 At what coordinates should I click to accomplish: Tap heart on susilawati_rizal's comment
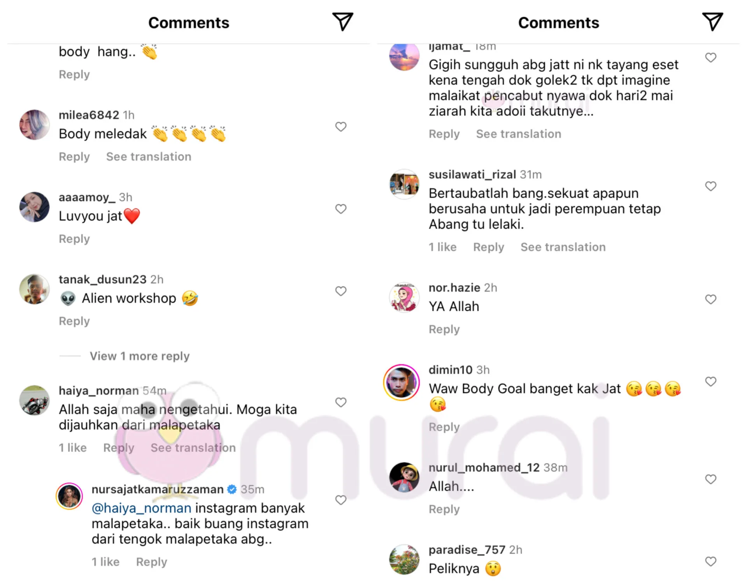tap(711, 186)
